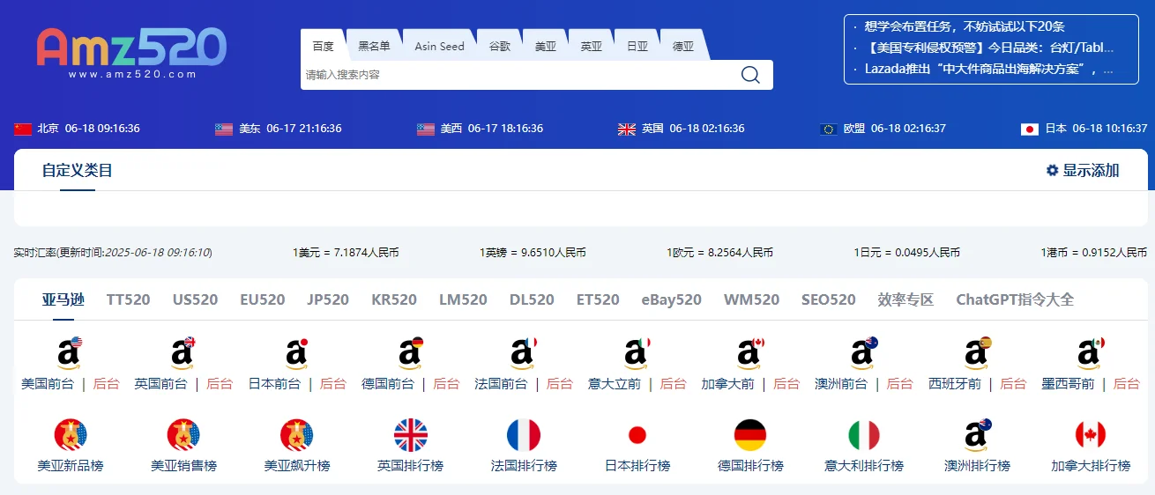Open the 德国前台 link
This screenshot has width=1155, height=495.
click(388, 384)
